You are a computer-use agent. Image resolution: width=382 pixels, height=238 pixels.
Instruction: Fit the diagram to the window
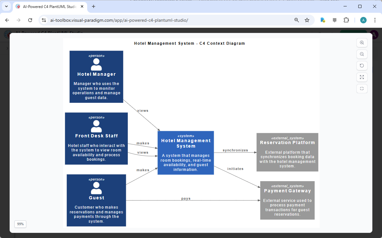(362, 88)
